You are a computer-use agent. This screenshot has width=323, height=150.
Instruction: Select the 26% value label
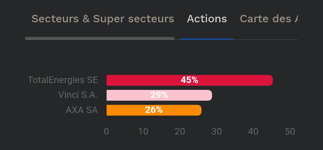[x=154, y=110]
